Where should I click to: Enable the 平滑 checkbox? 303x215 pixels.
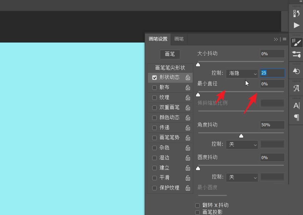click(x=154, y=178)
